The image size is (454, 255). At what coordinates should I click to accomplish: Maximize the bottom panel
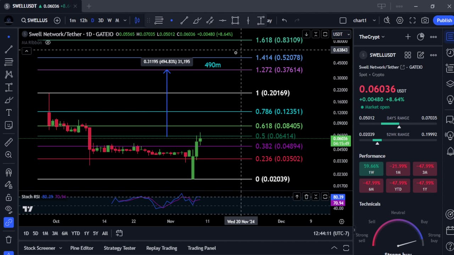[346, 248]
